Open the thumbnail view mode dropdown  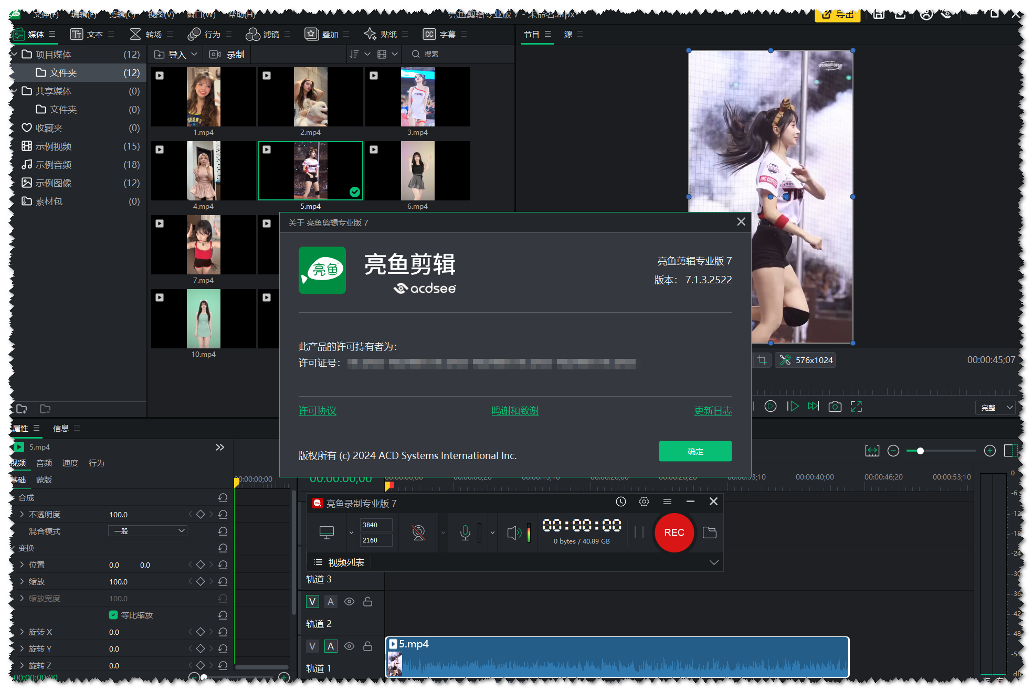pyautogui.click(x=387, y=54)
